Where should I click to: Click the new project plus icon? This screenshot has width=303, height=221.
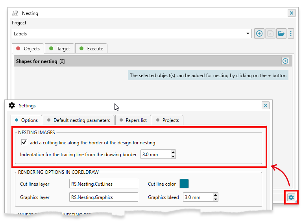[259, 33]
